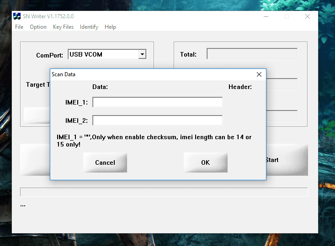The image size is (335, 246).
Task: Open the Option menu
Action: (38, 27)
